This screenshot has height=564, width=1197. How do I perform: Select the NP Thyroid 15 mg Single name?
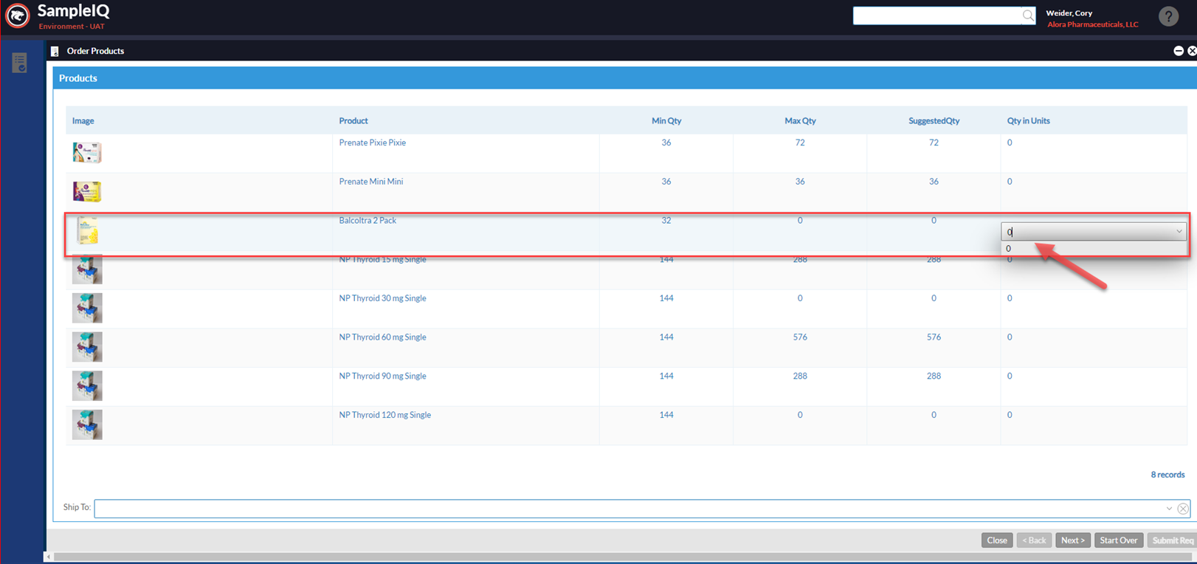pos(382,260)
